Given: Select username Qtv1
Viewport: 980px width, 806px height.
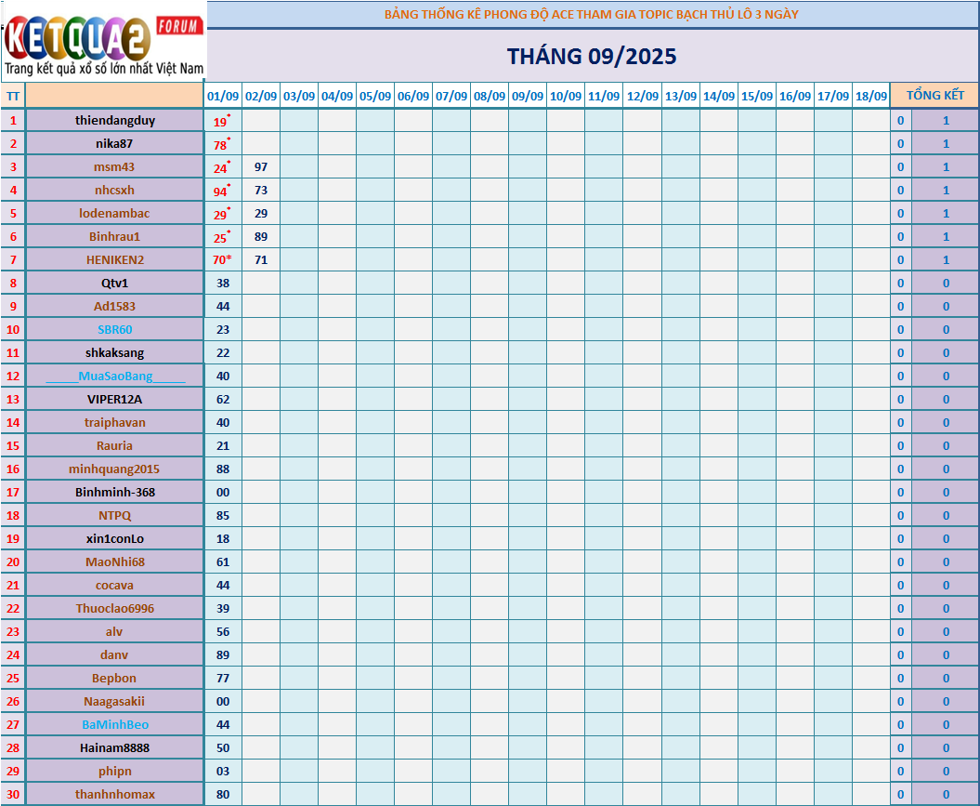Looking at the screenshot, I should [x=114, y=284].
